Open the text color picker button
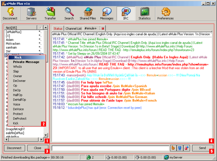Viewport: 217px width, 161px height. tap(186, 148)
